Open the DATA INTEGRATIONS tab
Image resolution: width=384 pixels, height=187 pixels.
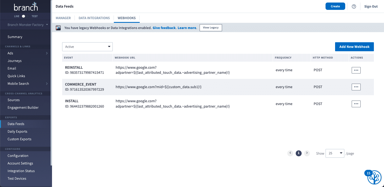pos(94,18)
